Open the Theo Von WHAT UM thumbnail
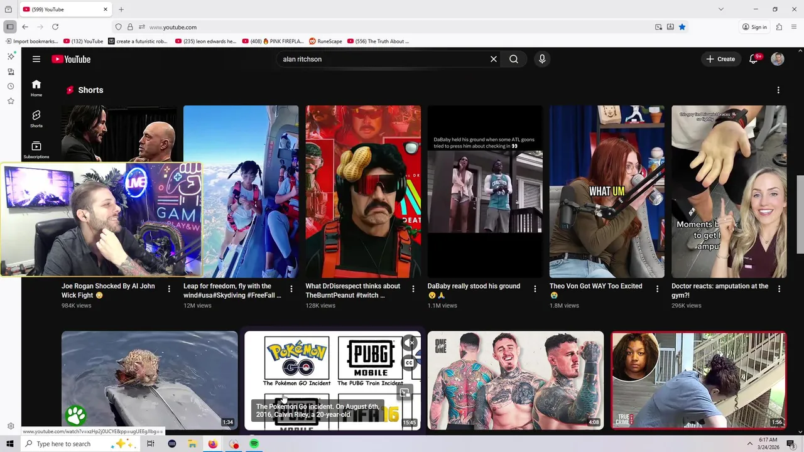This screenshot has height=452, width=804. (x=607, y=191)
